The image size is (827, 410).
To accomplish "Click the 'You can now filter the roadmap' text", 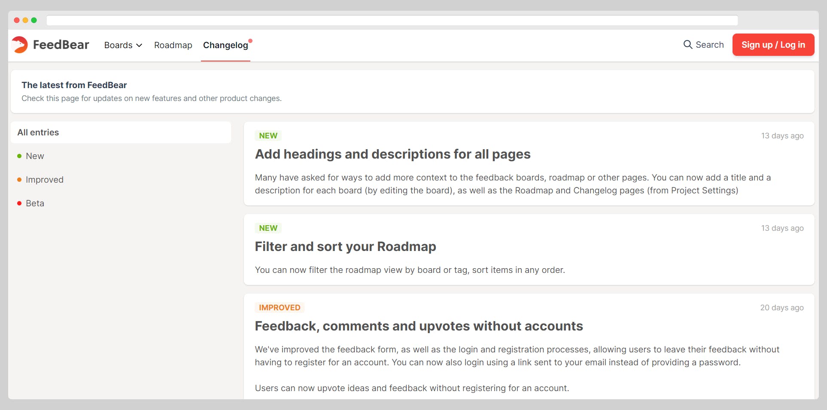I will pyautogui.click(x=410, y=270).
